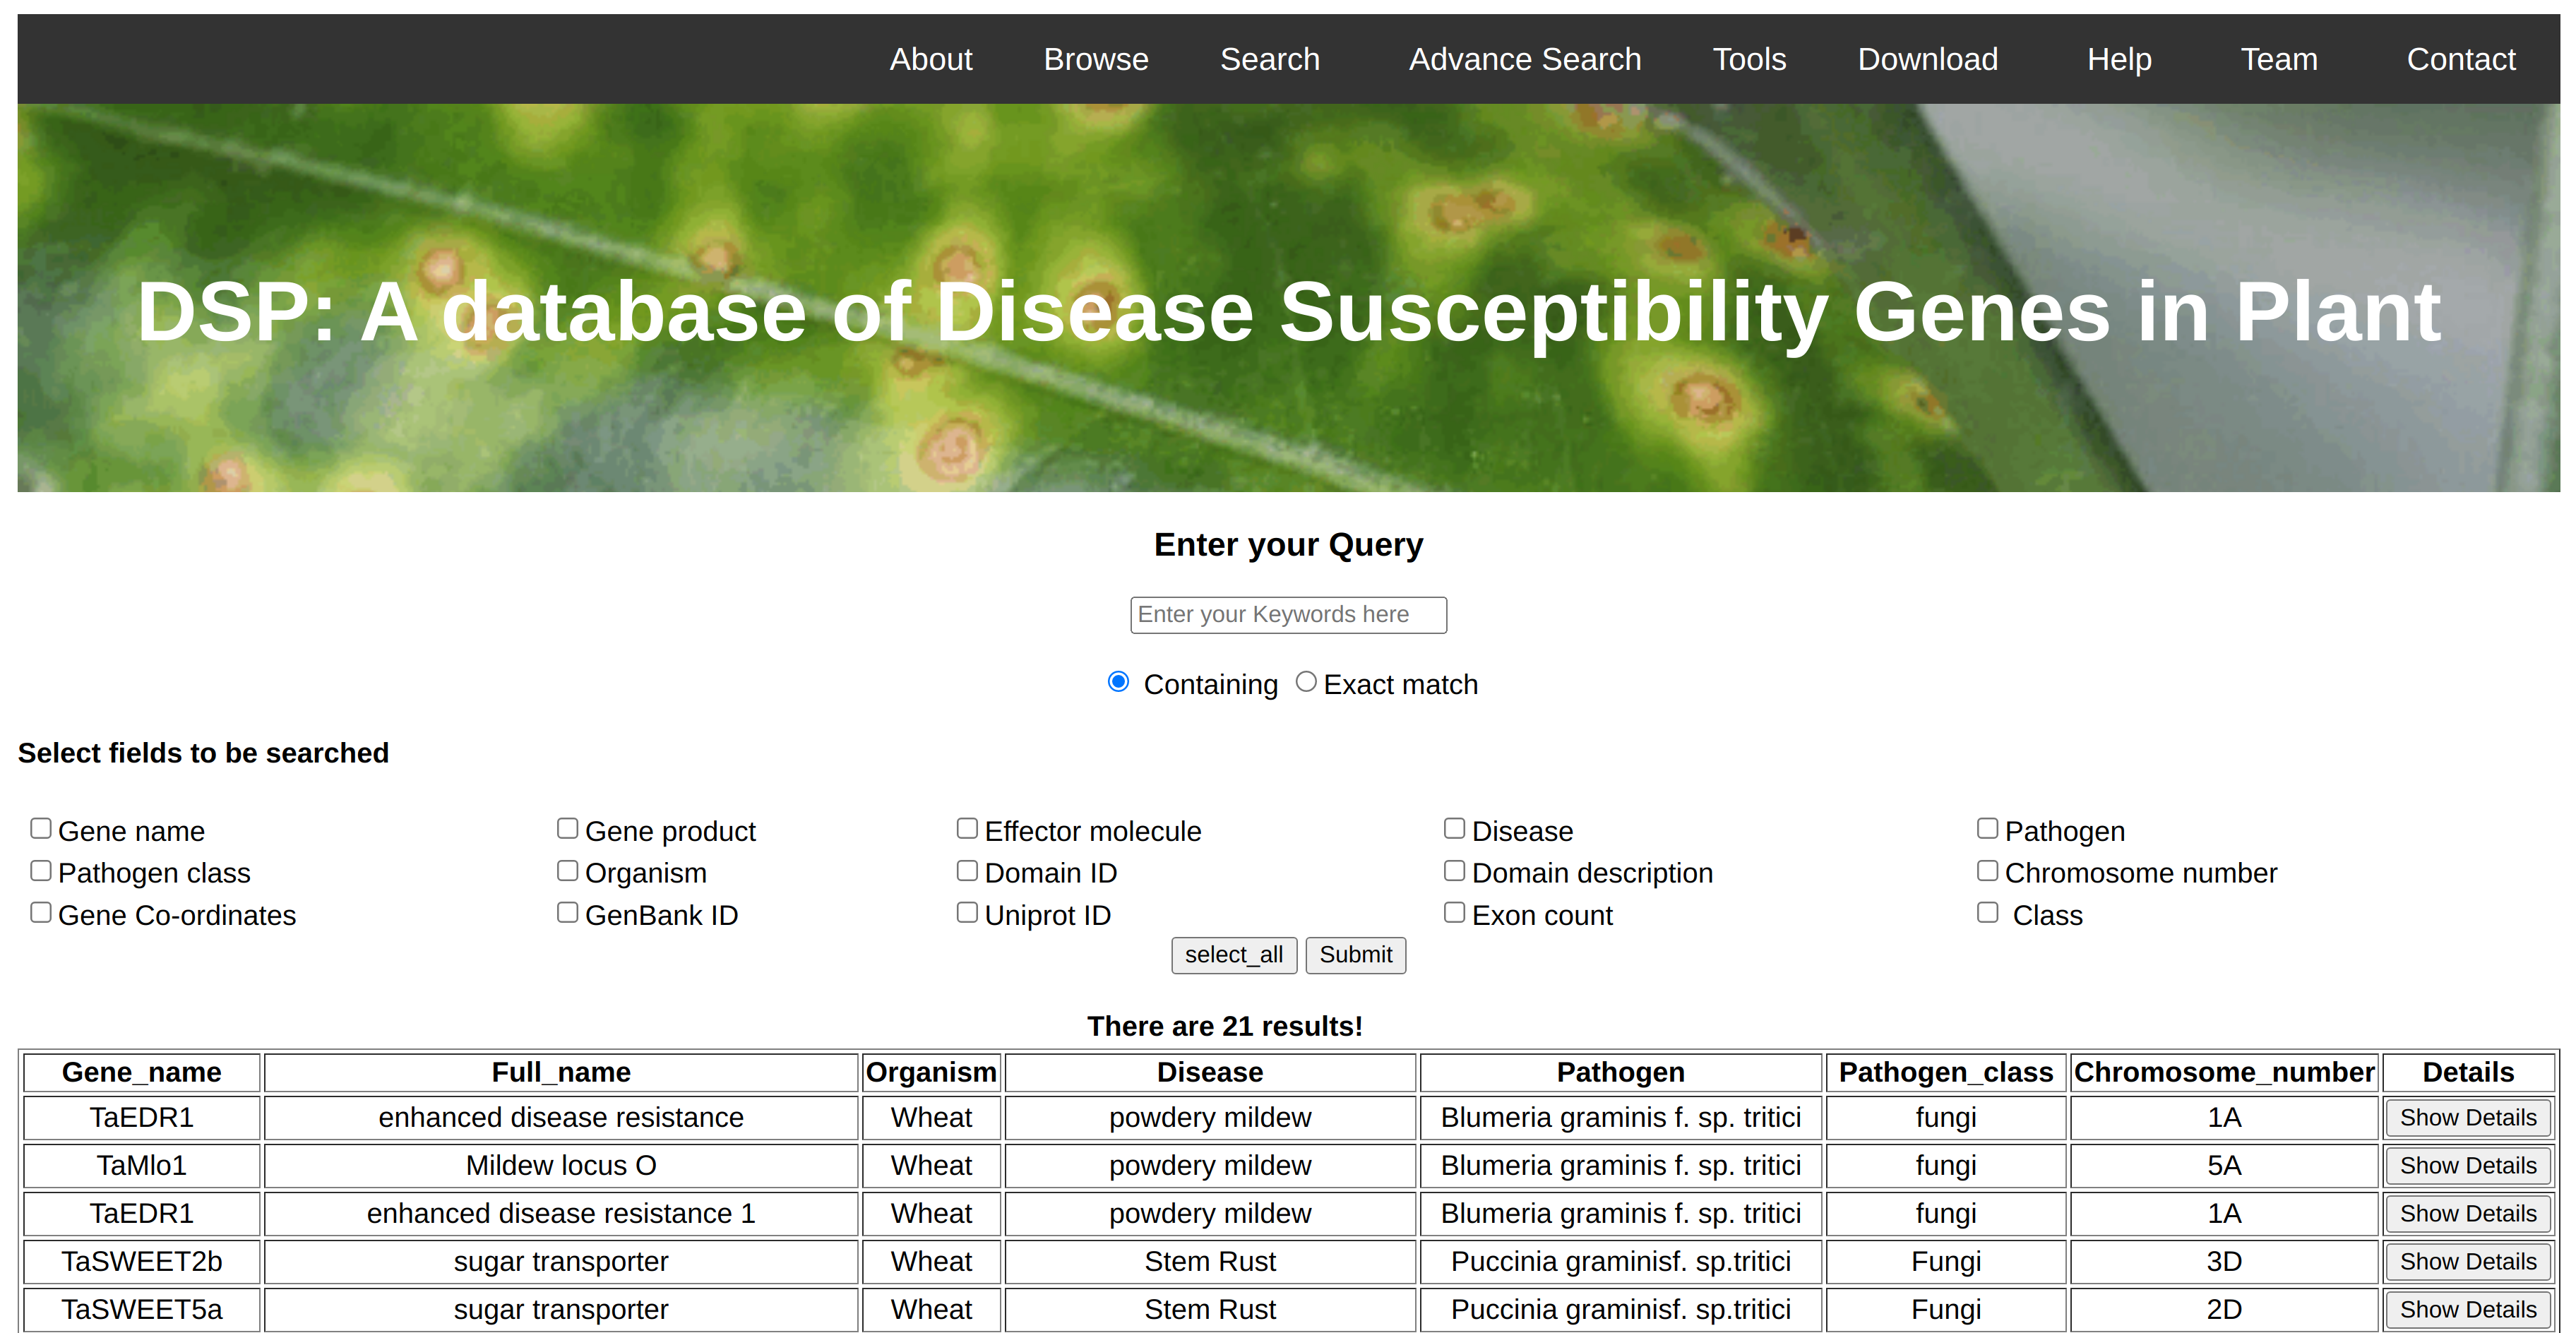Image resolution: width=2576 pixels, height=1333 pixels.
Task: Click the Disease column header
Action: (1210, 1072)
